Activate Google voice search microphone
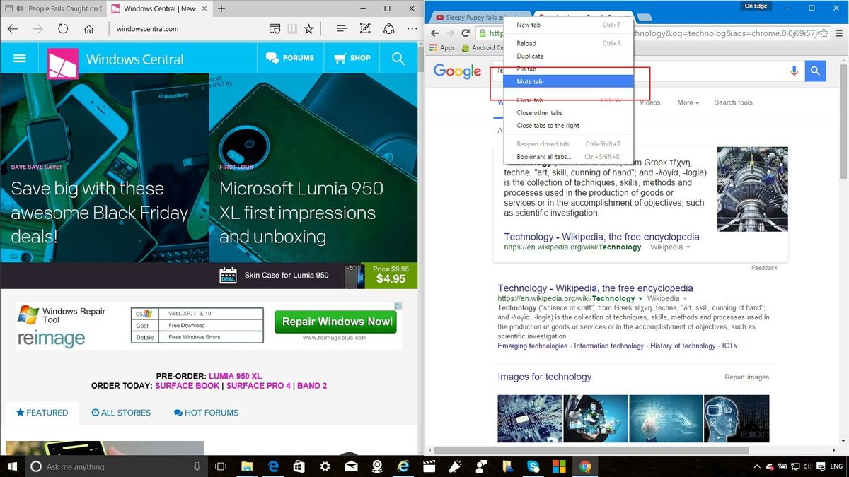This screenshot has width=849, height=477. point(794,71)
